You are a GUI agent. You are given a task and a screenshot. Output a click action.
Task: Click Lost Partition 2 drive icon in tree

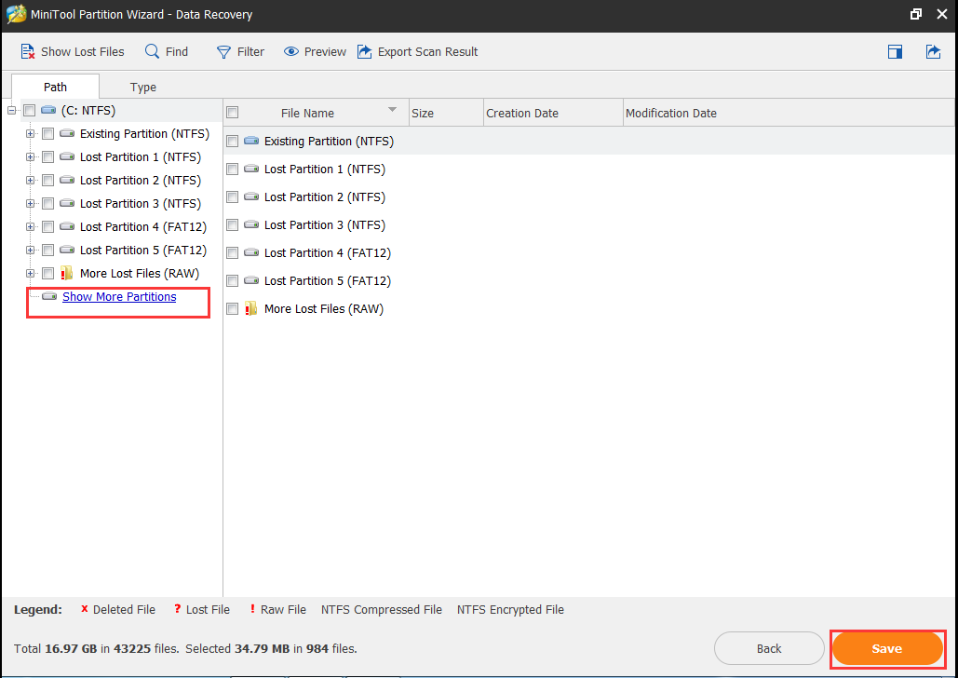coord(67,180)
